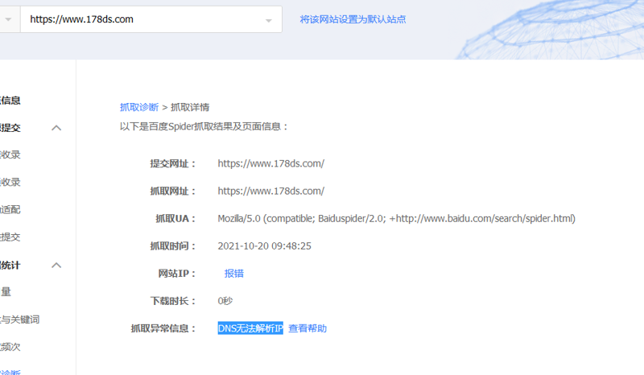This screenshot has width=644, height=375.
Task: Click the 报错 link beside 网站IP
Action: [x=233, y=274]
